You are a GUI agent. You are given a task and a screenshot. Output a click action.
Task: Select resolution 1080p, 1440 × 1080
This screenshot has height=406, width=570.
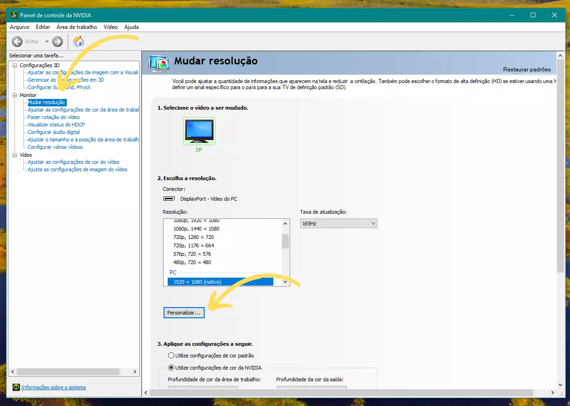point(196,229)
